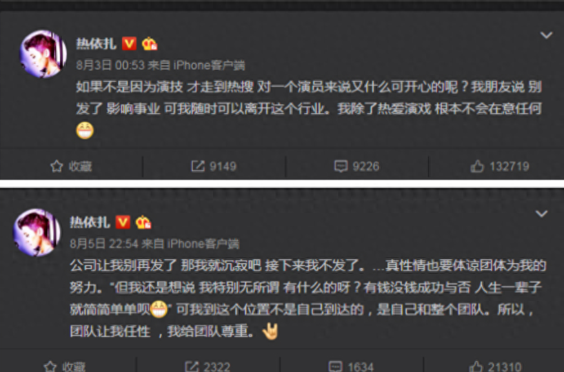Click username 热依扎 on second post
Screen dimensions: 564x372
pos(90,223)
